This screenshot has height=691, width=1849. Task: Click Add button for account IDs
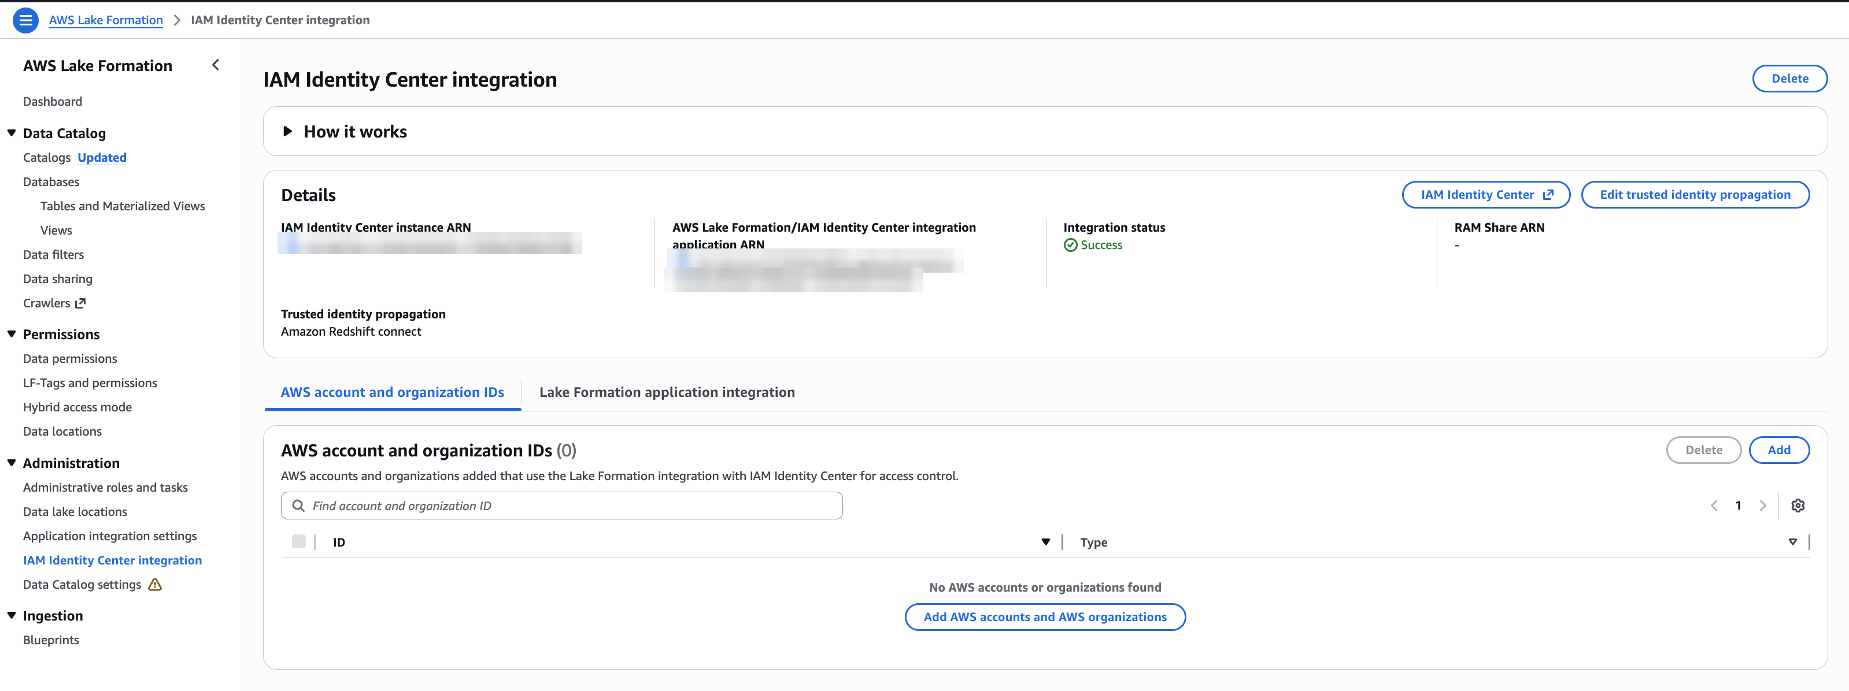click(1778, 451)
